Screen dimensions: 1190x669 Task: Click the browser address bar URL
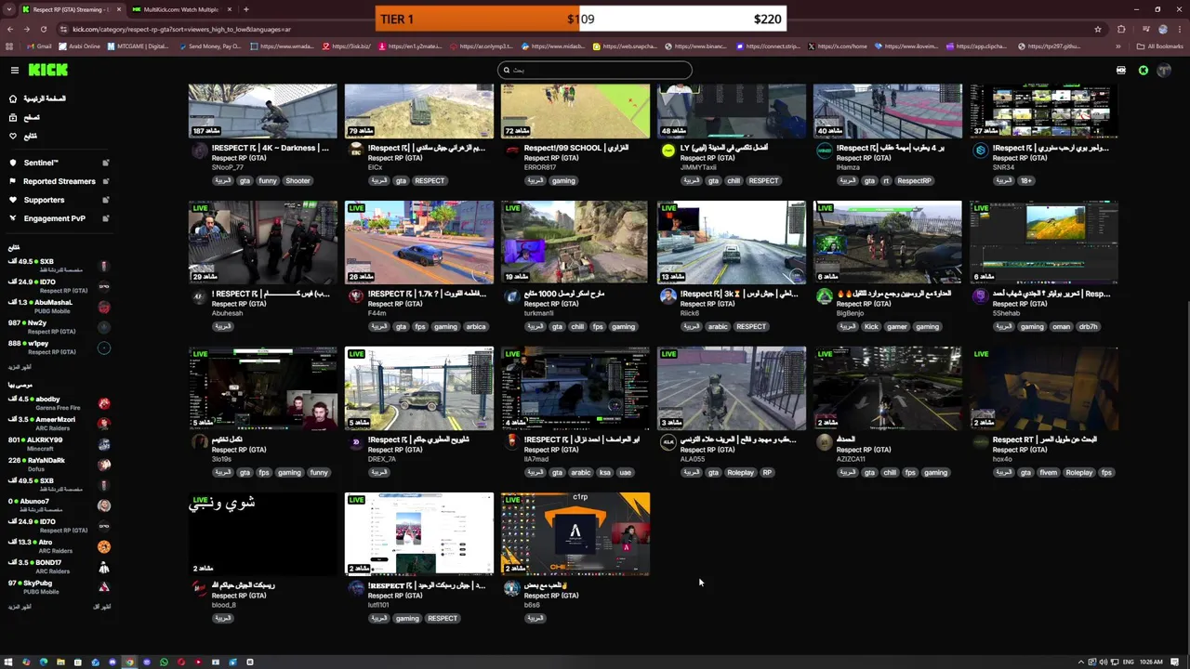(182, 29)
